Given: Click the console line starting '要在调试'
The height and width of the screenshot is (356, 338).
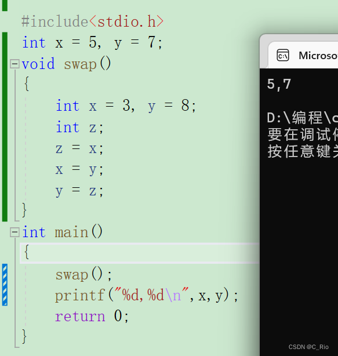Looking at the screenshot, I should coord(303,135).
